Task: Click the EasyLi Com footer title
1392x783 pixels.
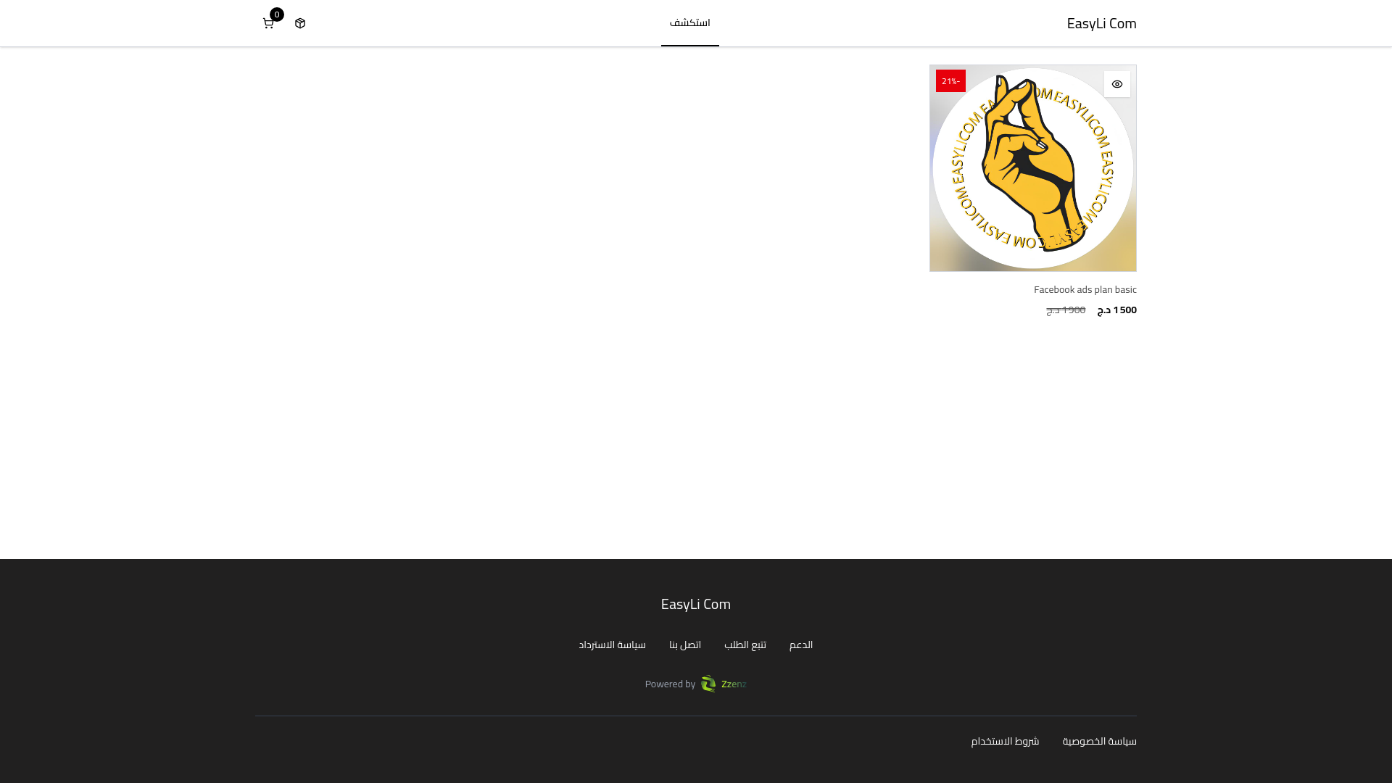Action: point(696,604)
